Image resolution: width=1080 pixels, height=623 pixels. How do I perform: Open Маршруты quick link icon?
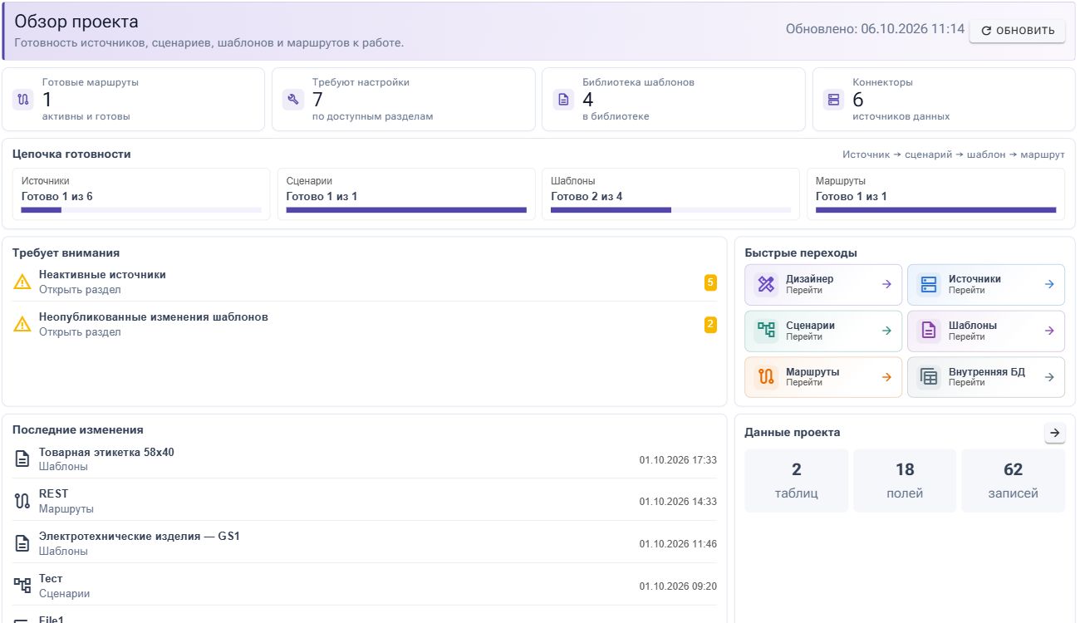(766, 377)
